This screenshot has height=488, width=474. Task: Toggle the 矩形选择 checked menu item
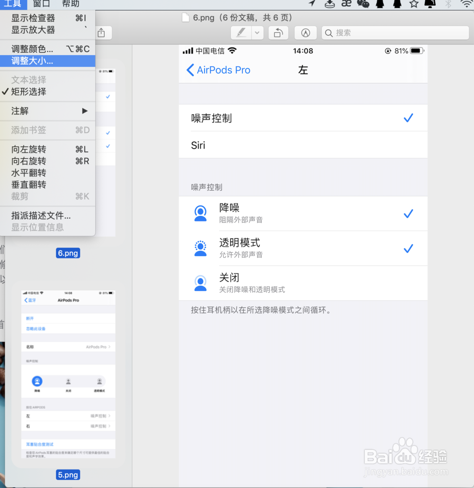point(47,92)
